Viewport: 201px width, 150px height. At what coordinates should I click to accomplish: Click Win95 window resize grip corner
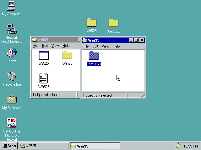click(143, 96)
